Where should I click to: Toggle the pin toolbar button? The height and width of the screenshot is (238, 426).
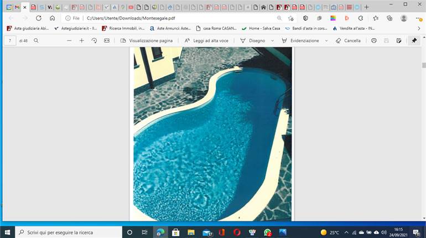pos(414,40)
